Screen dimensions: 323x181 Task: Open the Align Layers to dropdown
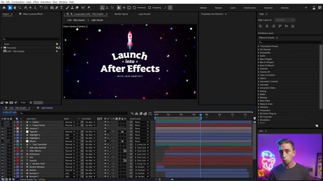[285, 20]
